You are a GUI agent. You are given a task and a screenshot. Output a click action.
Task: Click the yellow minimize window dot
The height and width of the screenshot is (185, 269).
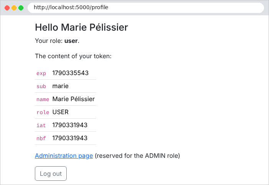(x=14, y=8)
